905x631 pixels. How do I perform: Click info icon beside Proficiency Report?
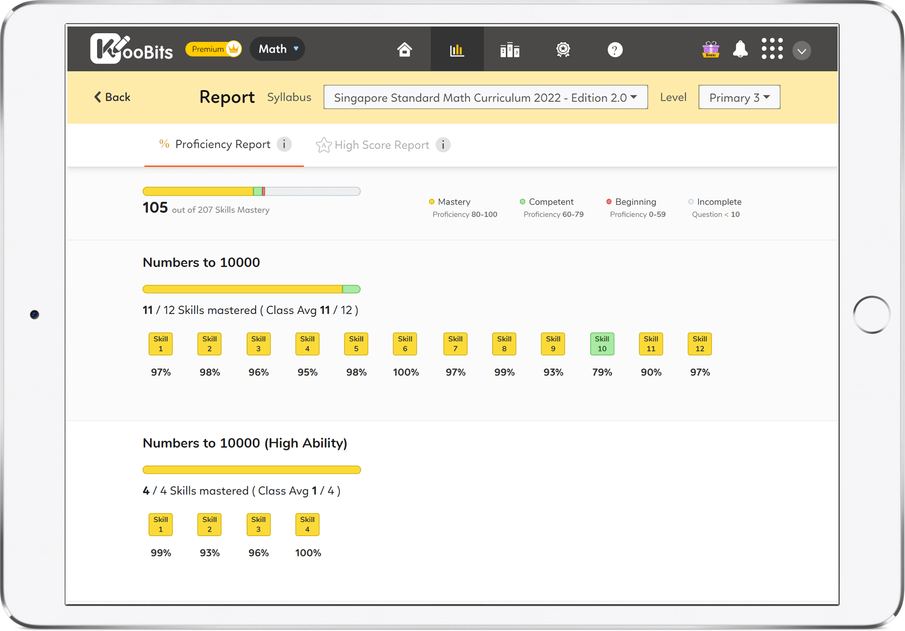(x=284, y=145)
